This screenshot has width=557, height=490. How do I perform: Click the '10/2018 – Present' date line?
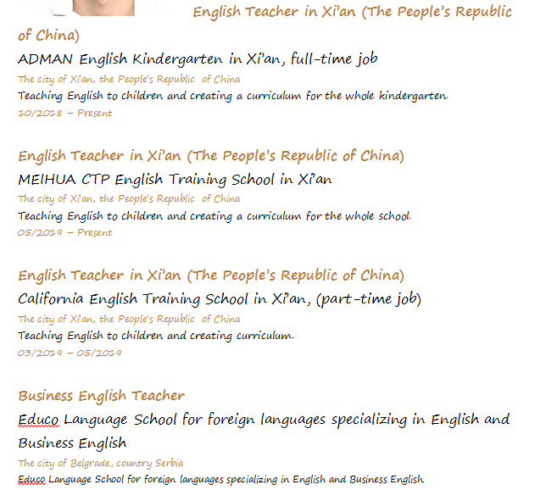coord(65,113)
